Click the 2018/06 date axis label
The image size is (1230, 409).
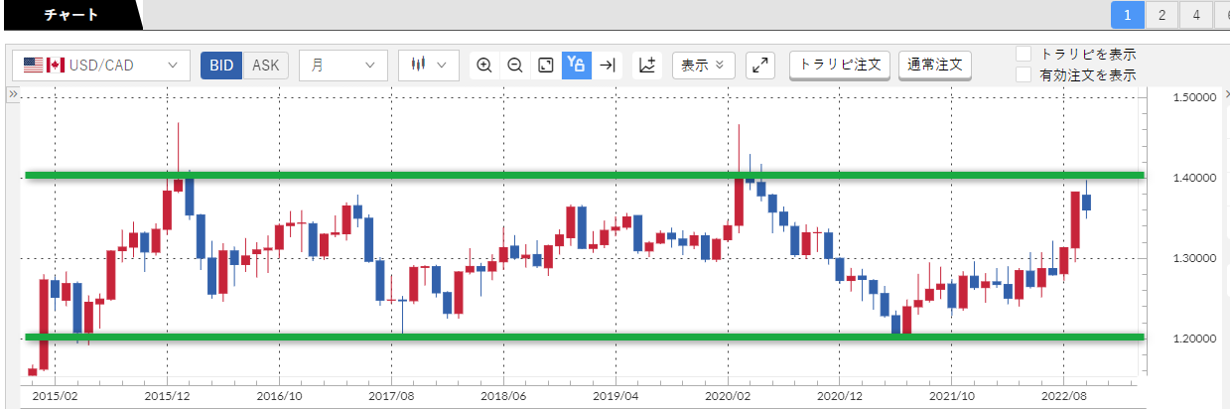tap(503, 394)
